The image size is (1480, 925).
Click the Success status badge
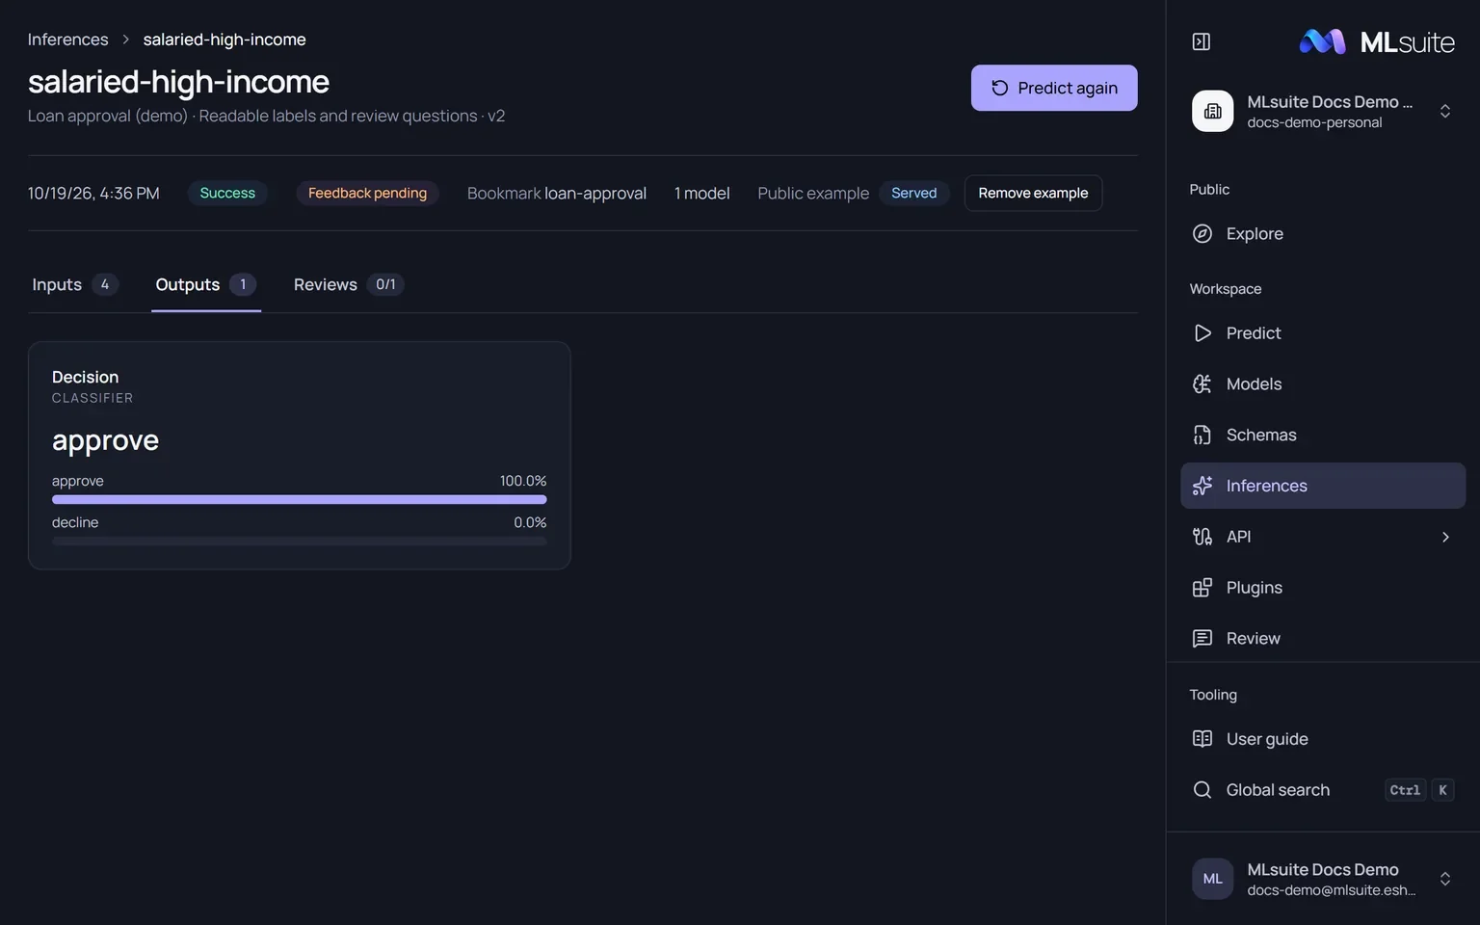(x=227, y=193)
